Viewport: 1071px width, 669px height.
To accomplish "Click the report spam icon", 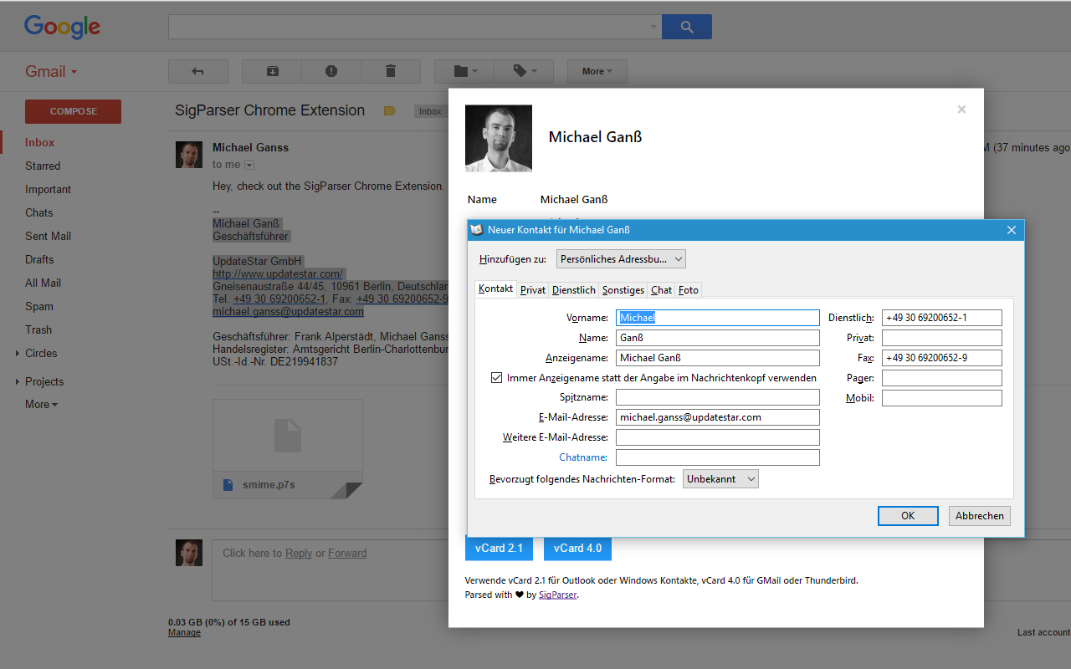I will [331, 71].
